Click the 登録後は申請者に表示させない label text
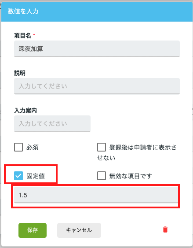The image size is (193, 248). (x=137, y=152)
